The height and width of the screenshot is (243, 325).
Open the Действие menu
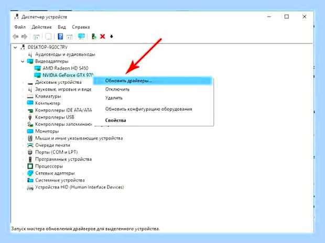click(x=41, y=27)
